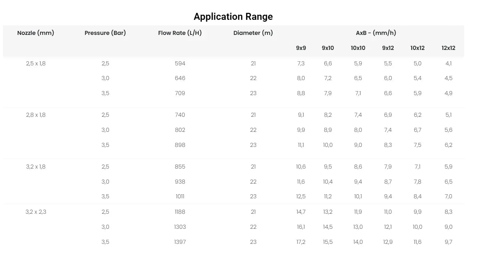The width and height of the screenshot is (485, 267).
Task: Select the 9x12 spacing sub-header
Action: 388,48
